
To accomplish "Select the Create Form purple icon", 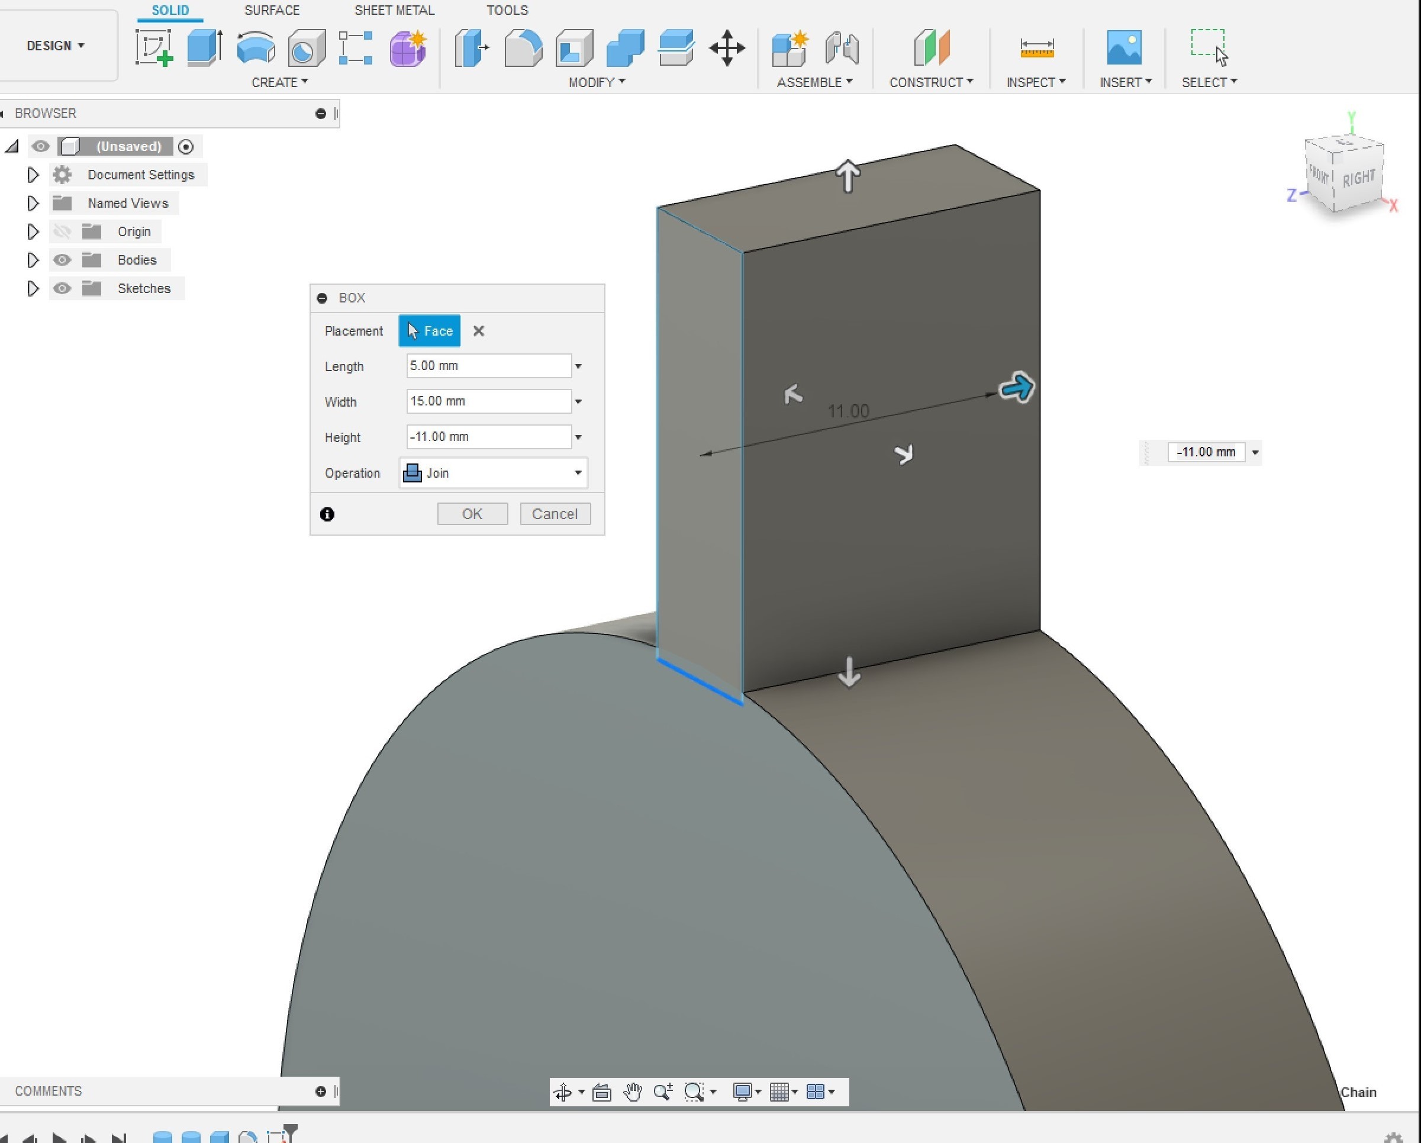I will (x=408, y=47).
